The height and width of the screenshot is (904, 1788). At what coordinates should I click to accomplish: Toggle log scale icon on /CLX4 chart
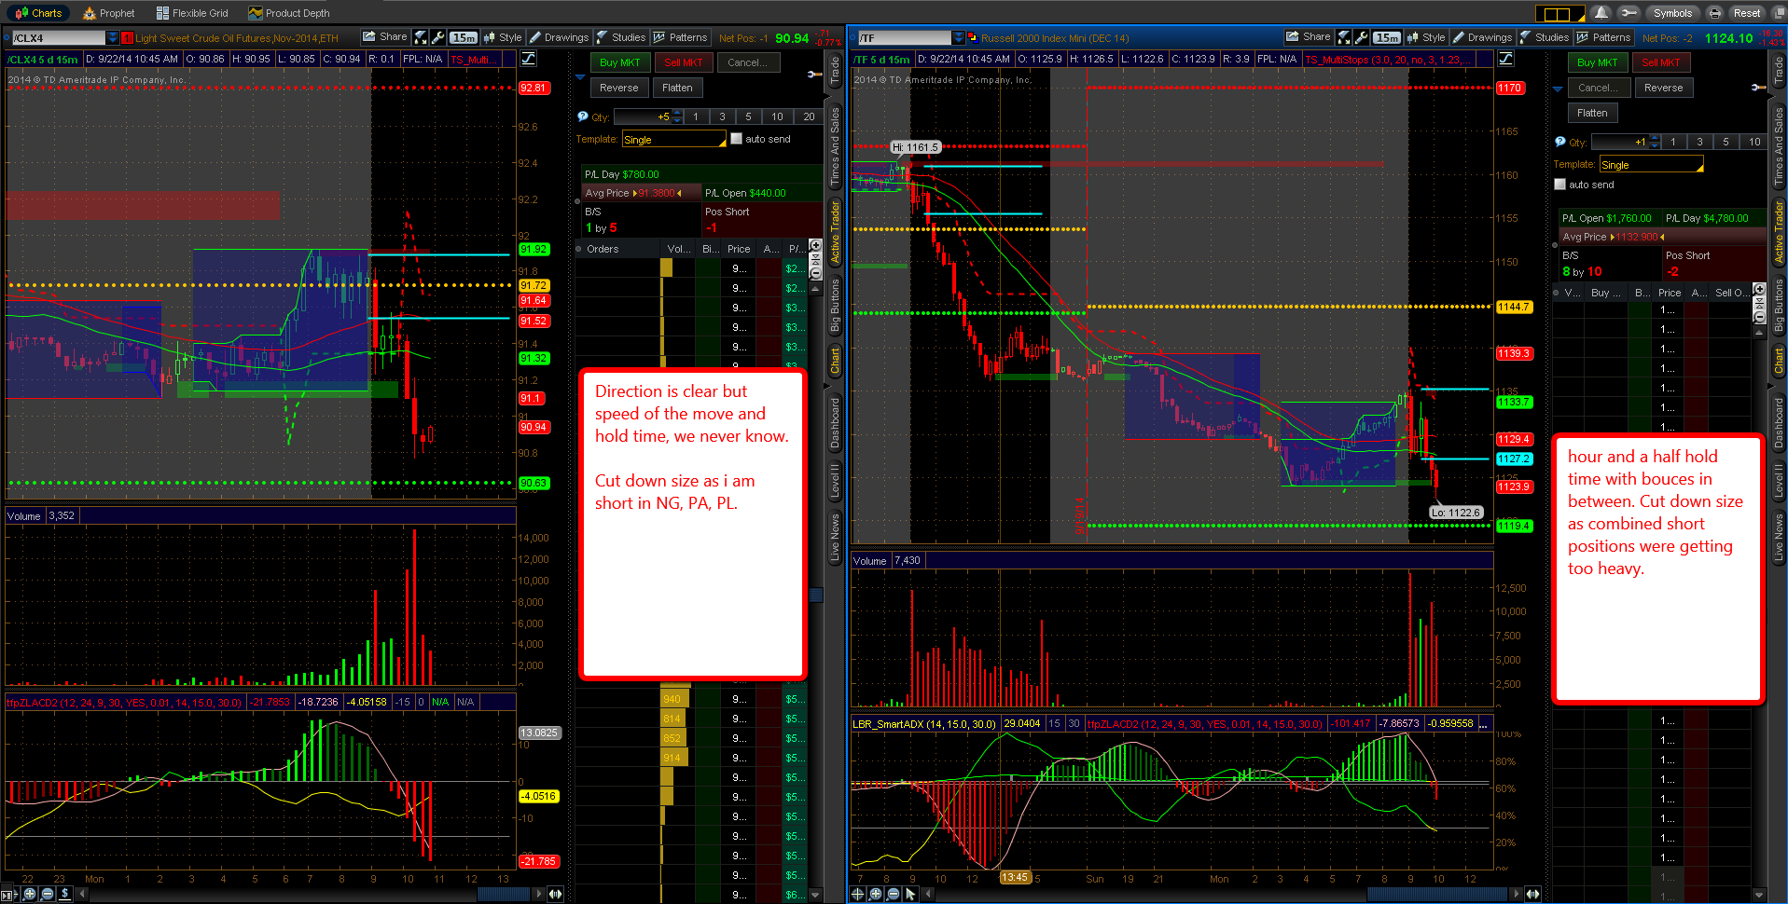pos(529,59)
